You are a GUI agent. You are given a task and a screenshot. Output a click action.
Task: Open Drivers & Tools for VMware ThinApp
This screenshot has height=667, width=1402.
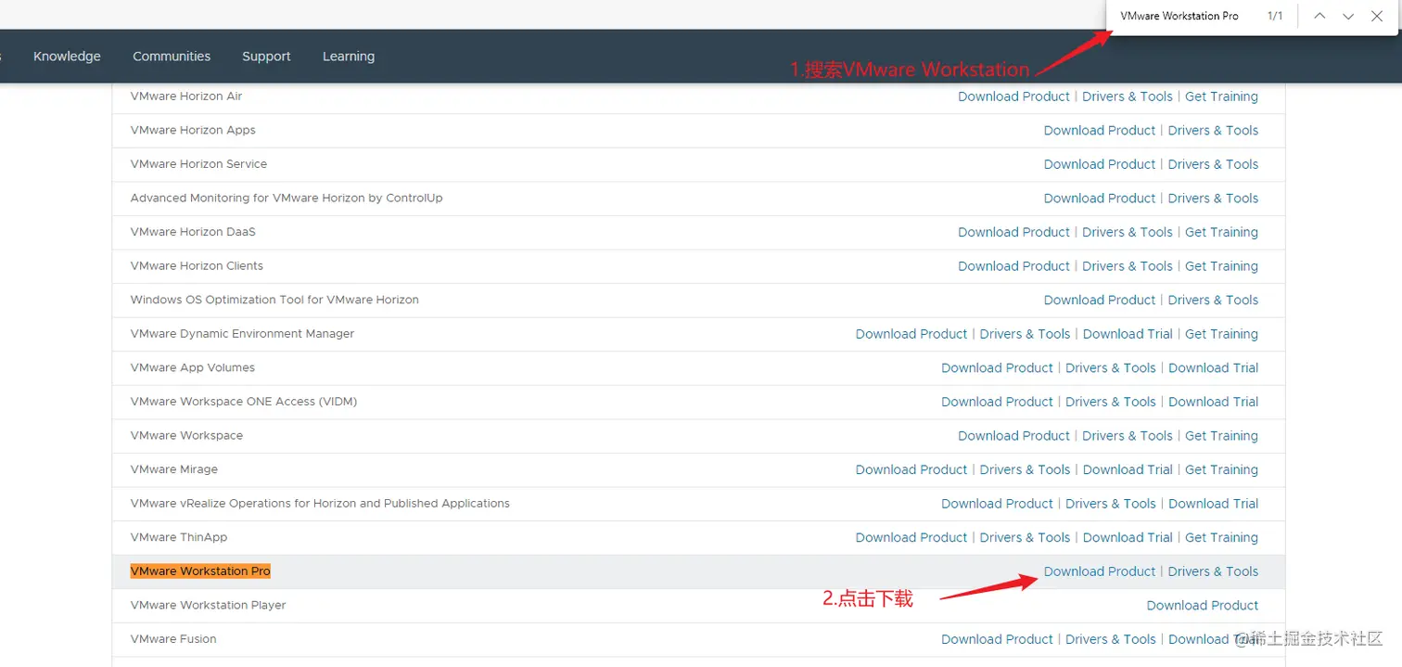pos(1025,537)
